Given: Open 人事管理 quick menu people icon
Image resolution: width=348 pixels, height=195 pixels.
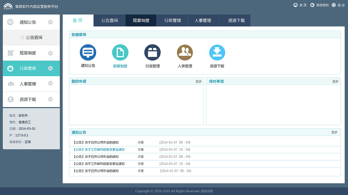Looking at the screenshot, I should tap(185, 52).
